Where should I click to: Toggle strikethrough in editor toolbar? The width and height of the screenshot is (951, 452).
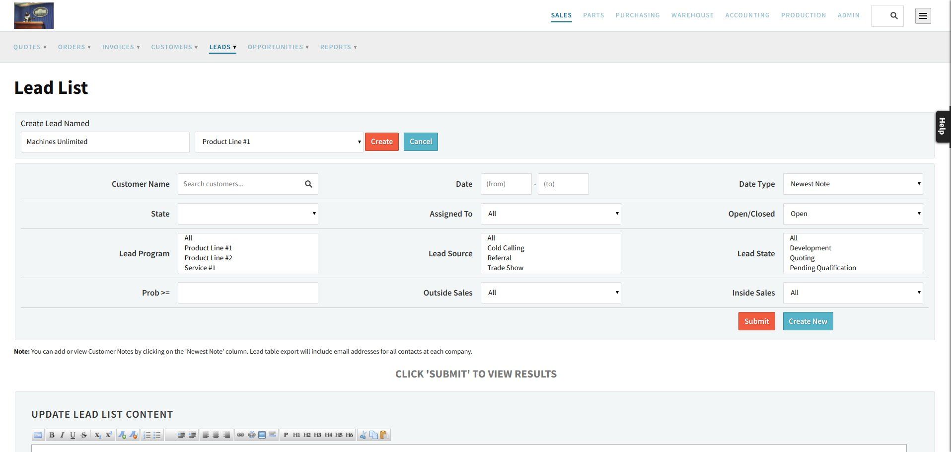[83, 435]
